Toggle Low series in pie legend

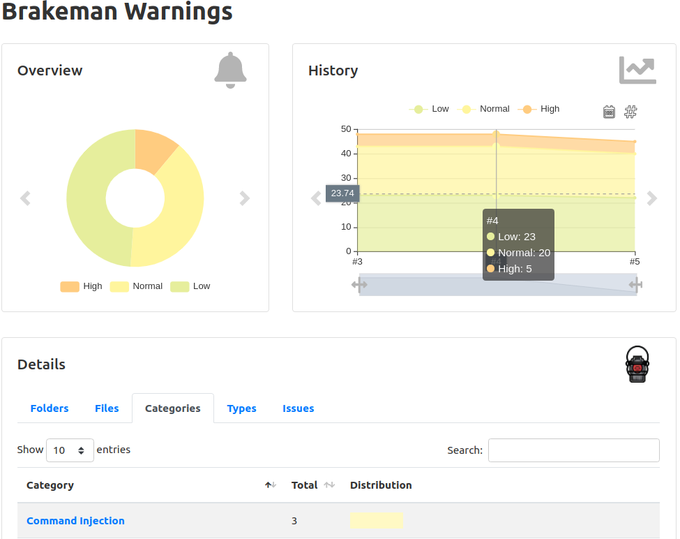click(x=190, y=286)
